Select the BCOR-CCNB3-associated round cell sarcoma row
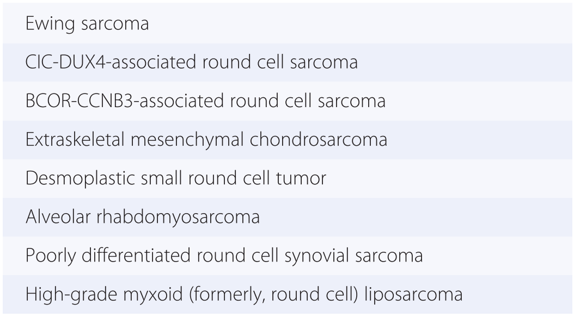This screenshot has width=574, height=317. tap(287, 101)
